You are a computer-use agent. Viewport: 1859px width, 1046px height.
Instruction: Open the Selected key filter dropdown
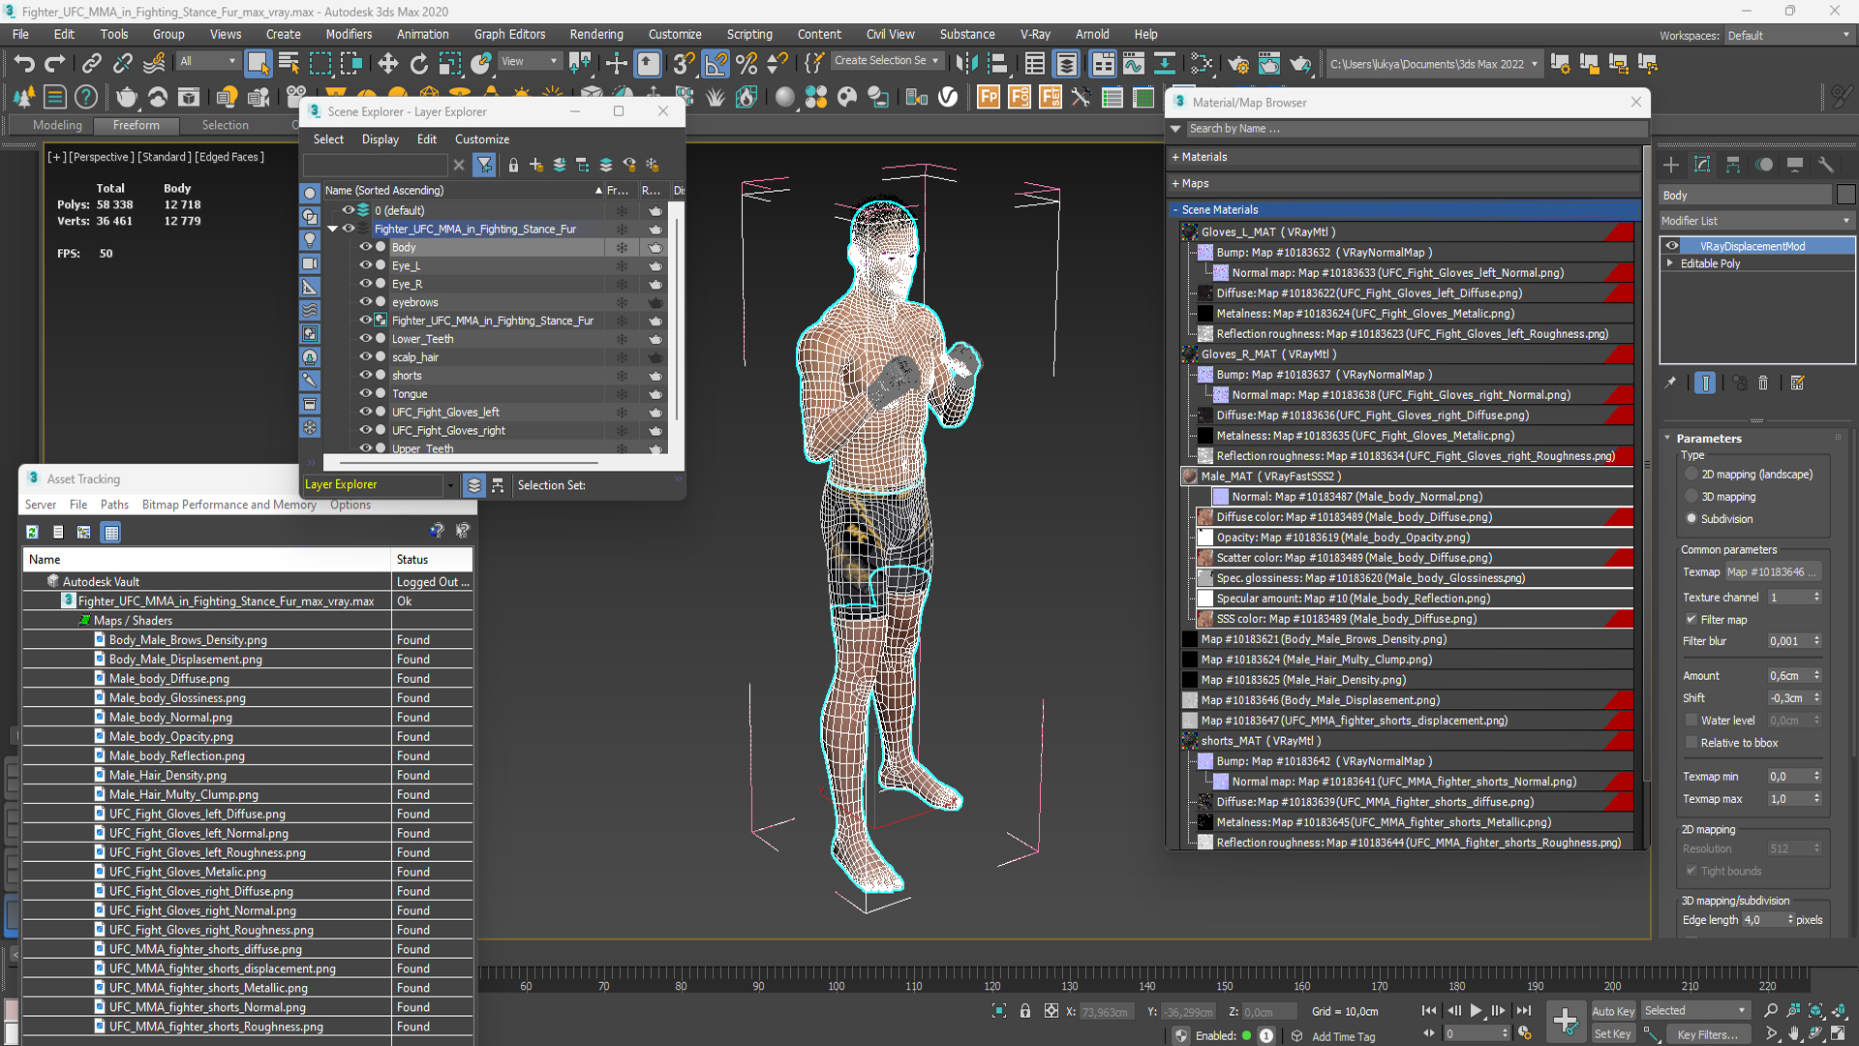(1695, 1010)
